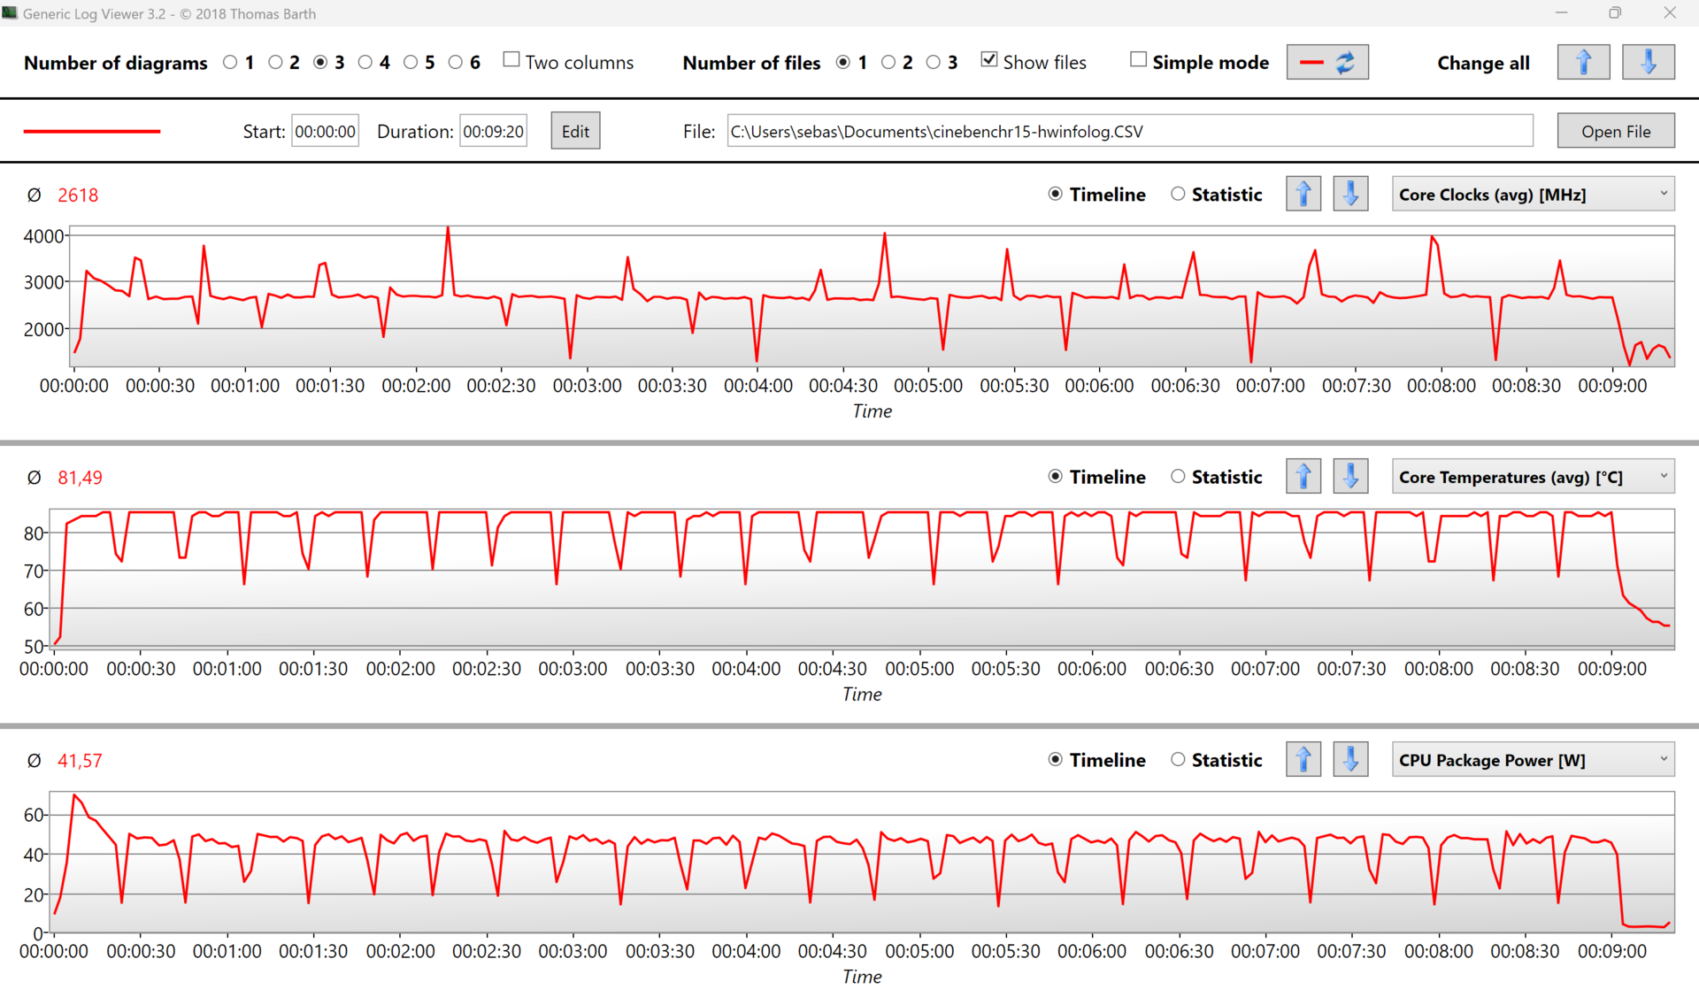Click the Edit button next to Duration
1699x1005 pixels.
(x=575, y=131)
